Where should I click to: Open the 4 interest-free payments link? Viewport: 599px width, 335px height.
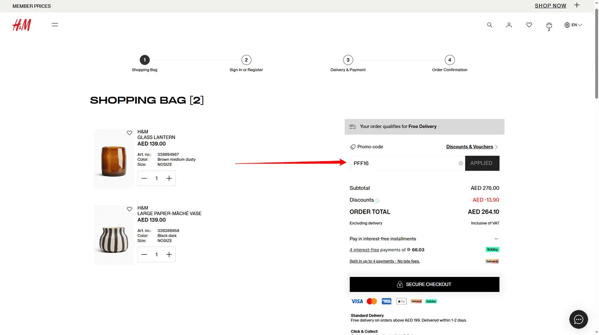tap(364, 250)
